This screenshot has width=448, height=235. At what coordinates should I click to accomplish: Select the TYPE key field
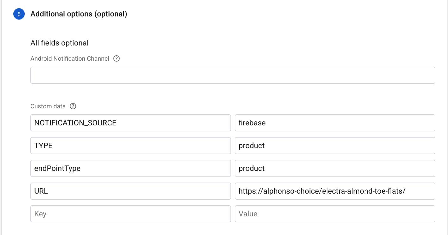[x=131, y=146]
